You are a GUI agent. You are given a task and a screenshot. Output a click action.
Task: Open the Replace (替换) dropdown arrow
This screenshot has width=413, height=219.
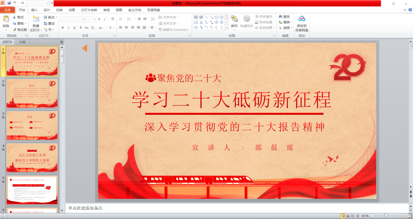pyautogui.click(x=292, y=22)
